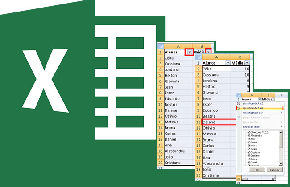
Task: Uncheck Cassiana in the filter list
Action: click(249, 152)
